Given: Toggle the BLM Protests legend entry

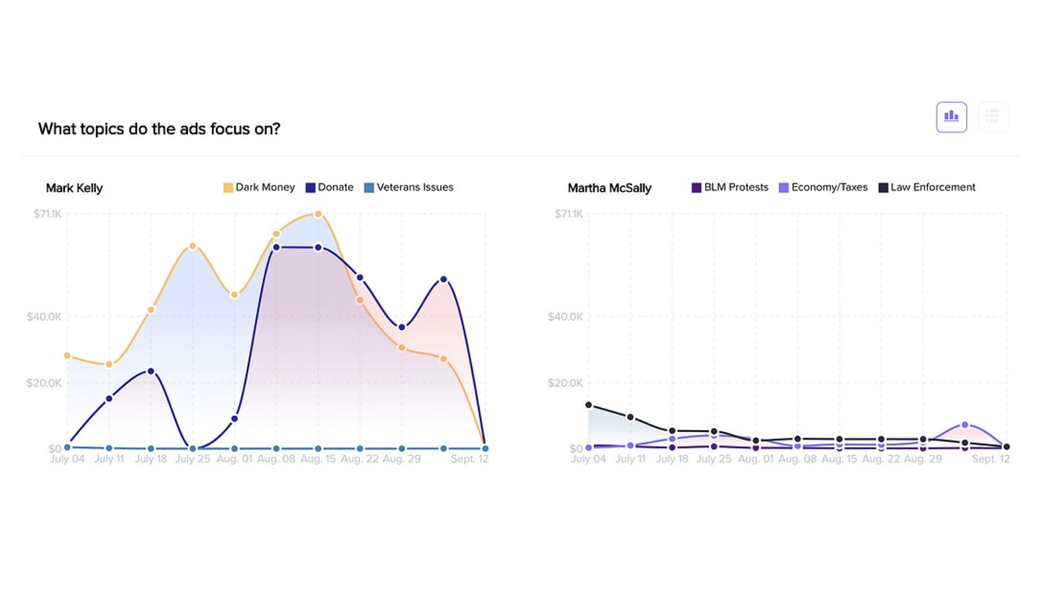Looking at the screenshot, I should click(x=730, y=188).
